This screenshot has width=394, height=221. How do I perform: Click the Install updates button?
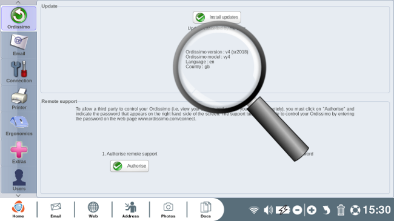tap(217, 18)
